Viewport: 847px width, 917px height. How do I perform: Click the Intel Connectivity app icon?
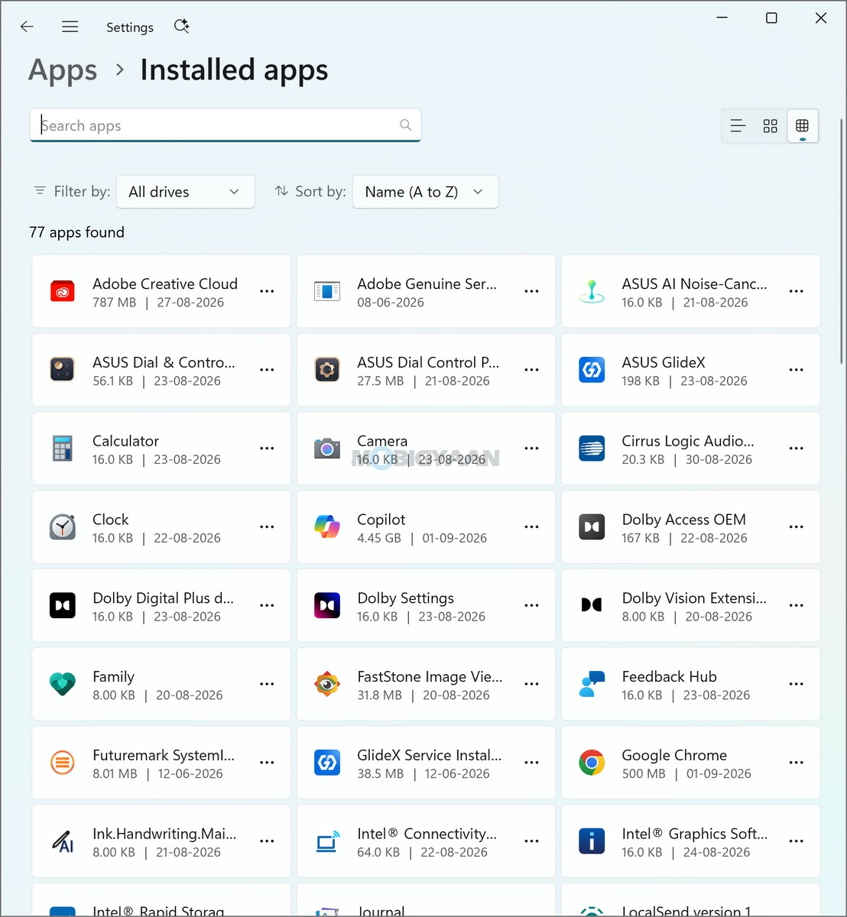pos(327,841)
